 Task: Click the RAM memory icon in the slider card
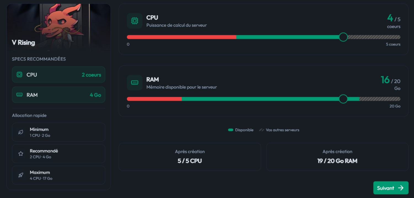coord(135,83)
